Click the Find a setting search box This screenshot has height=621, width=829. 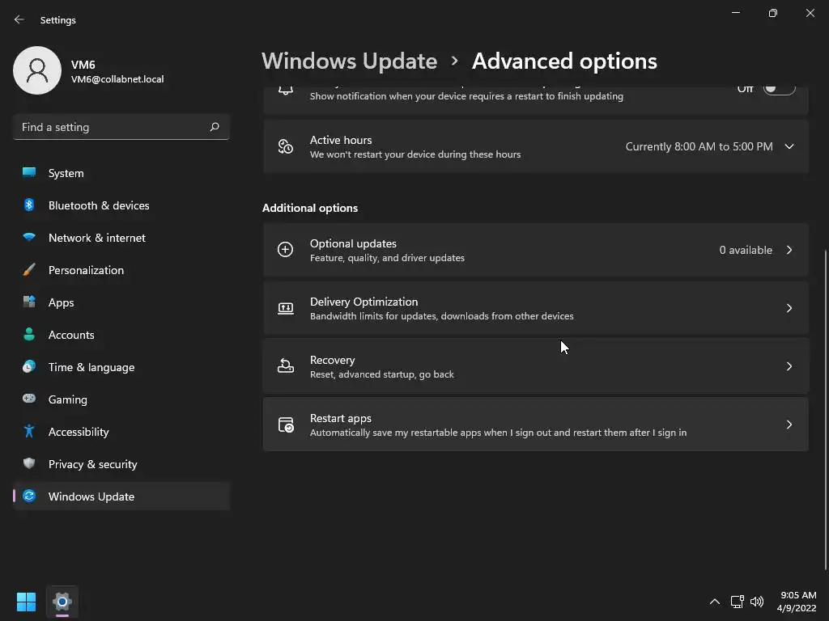(x=113, y=127)
